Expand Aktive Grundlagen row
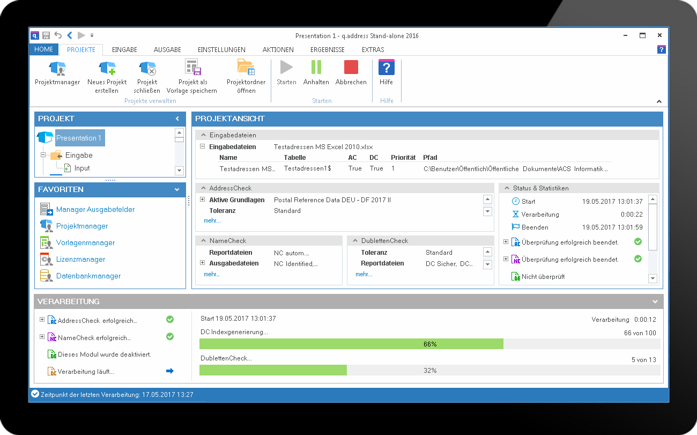 point(203,200)
